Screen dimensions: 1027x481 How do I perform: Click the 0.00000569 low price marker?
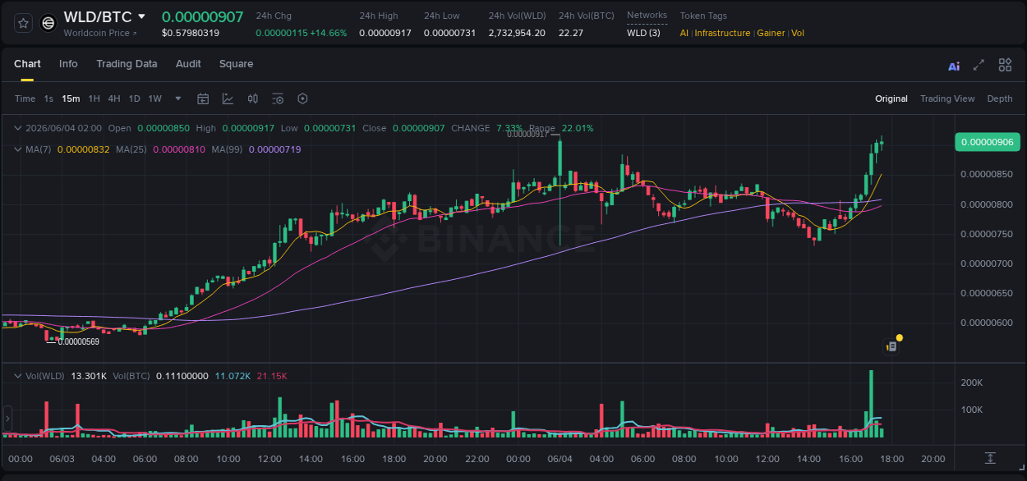point(79,341)
